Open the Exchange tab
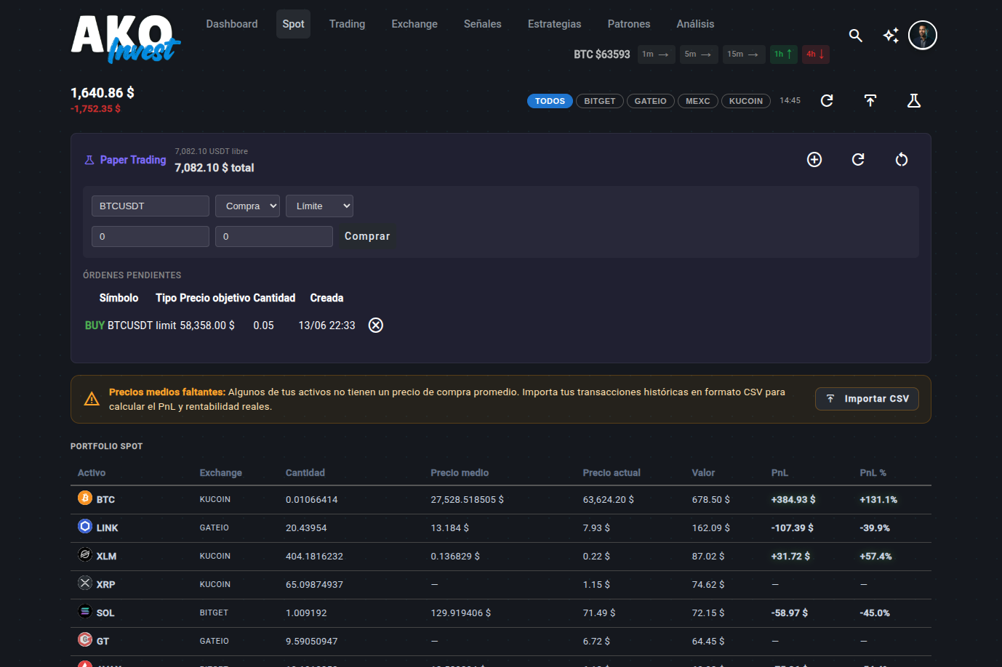 [x=414, y=24]
